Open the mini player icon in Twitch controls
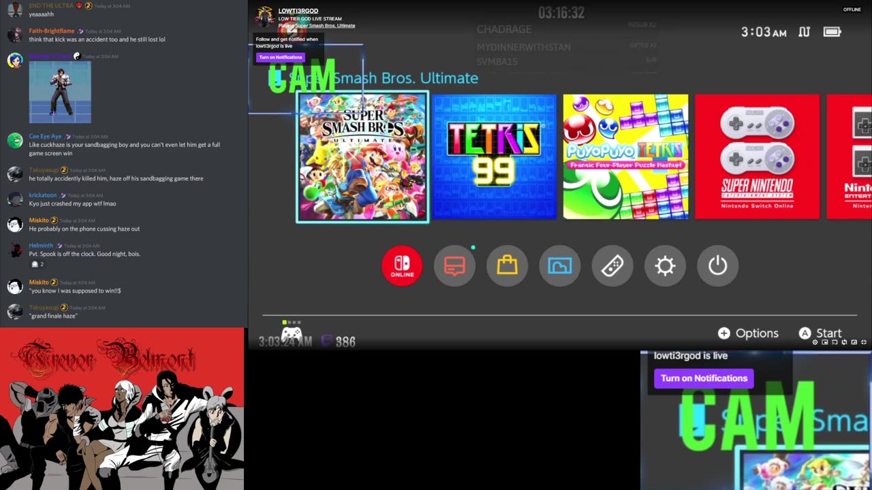This screenshot has width=872, height=490. [825, 342]
